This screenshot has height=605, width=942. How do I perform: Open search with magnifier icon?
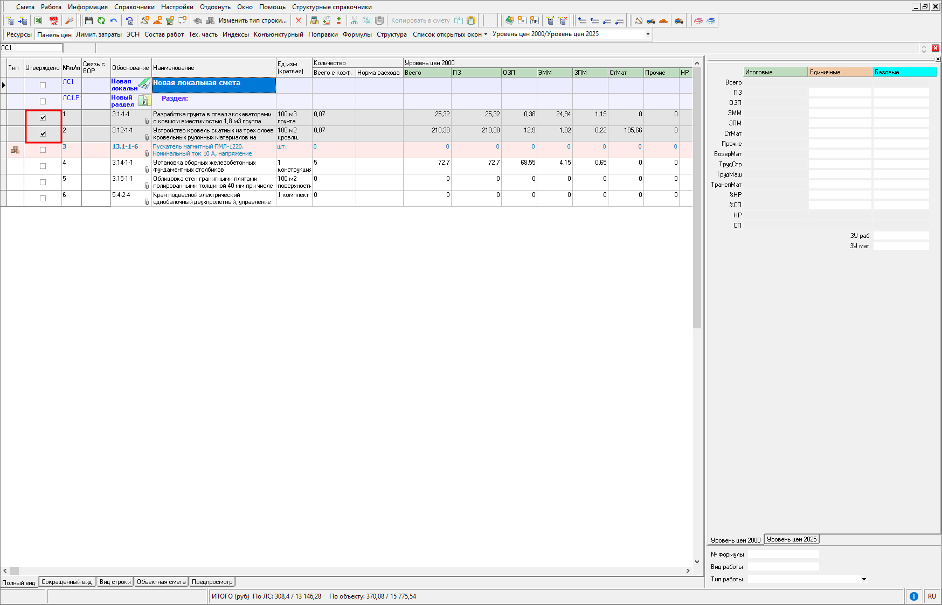[69, 20]
